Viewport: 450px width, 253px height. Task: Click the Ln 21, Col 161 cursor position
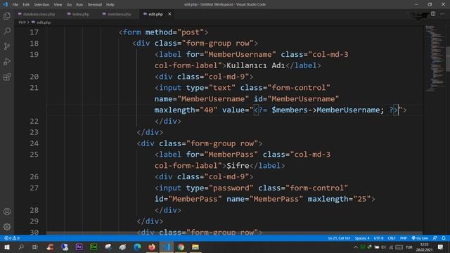click(x=339, y=238)
